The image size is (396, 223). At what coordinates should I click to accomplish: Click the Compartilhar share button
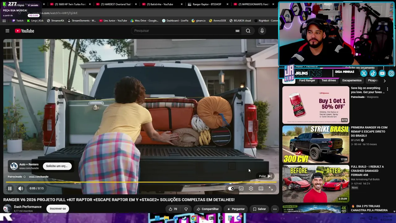(x=208, y=209)
